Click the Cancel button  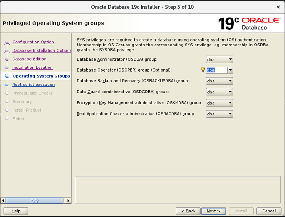[269, 211]
